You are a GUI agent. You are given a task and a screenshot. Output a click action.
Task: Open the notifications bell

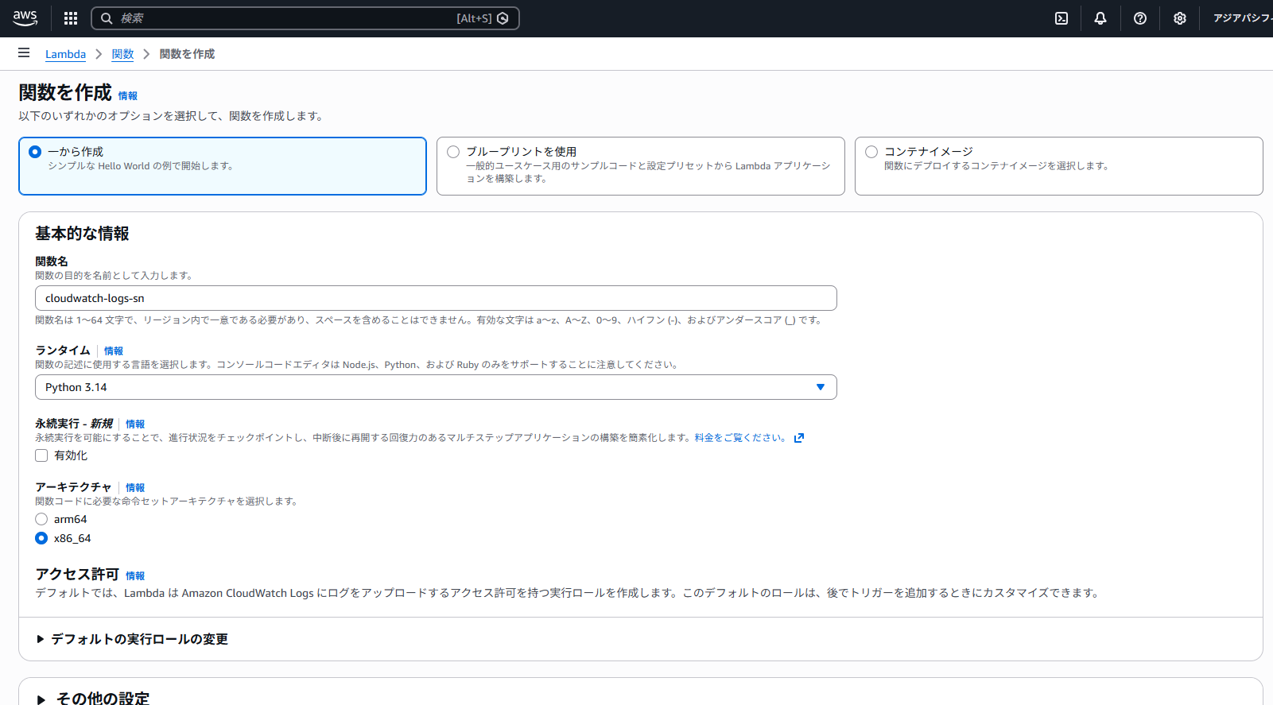click(x=1100, y=18)
